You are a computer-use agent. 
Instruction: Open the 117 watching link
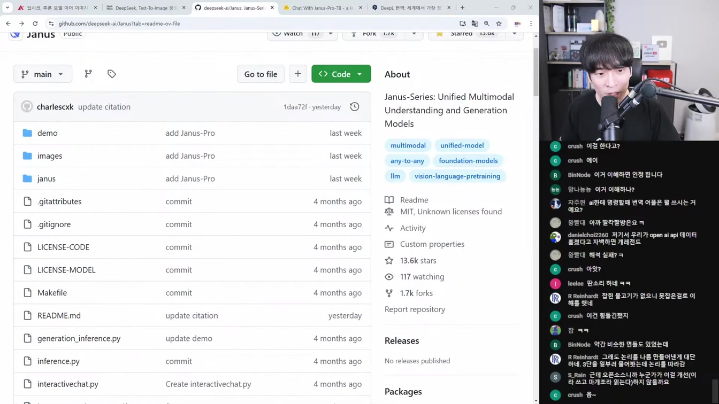[x=422, y=277]
